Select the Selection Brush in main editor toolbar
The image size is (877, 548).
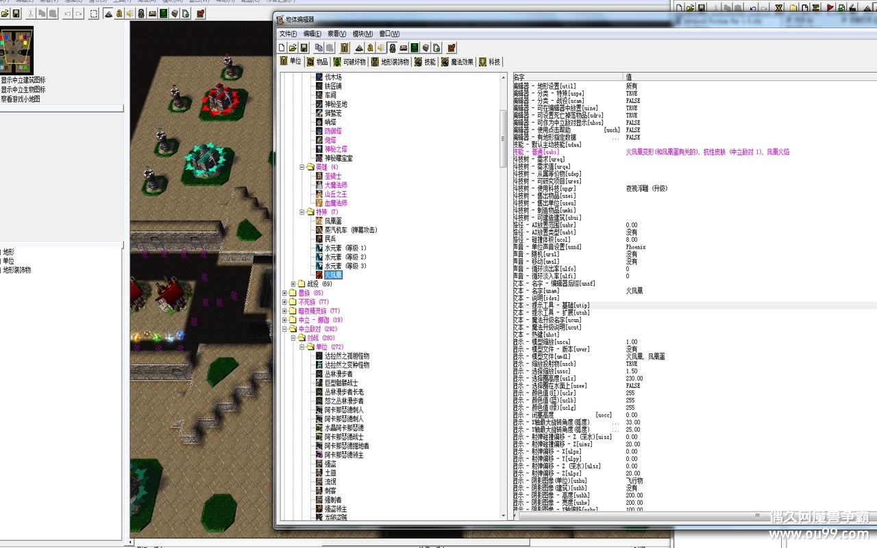[x=94, y=14]
